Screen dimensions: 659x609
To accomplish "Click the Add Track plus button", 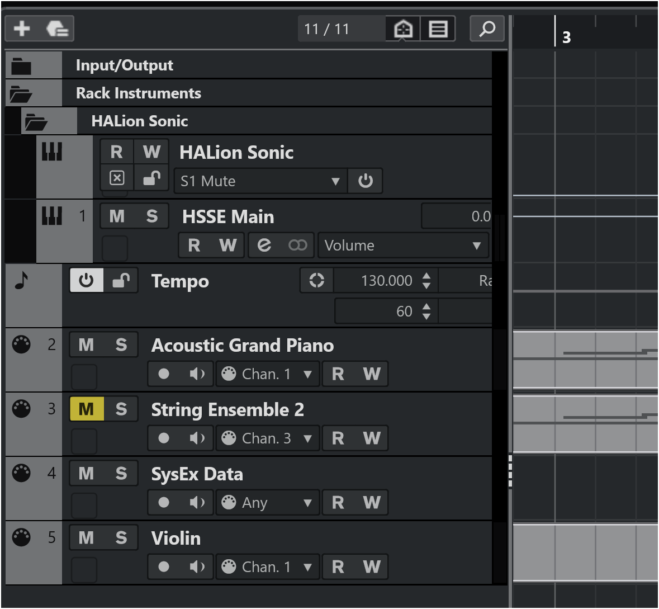I will coord(22,29).
